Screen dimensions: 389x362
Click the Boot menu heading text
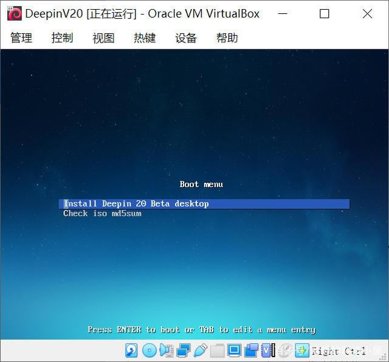pyautogui.click(x=201, y=184)
